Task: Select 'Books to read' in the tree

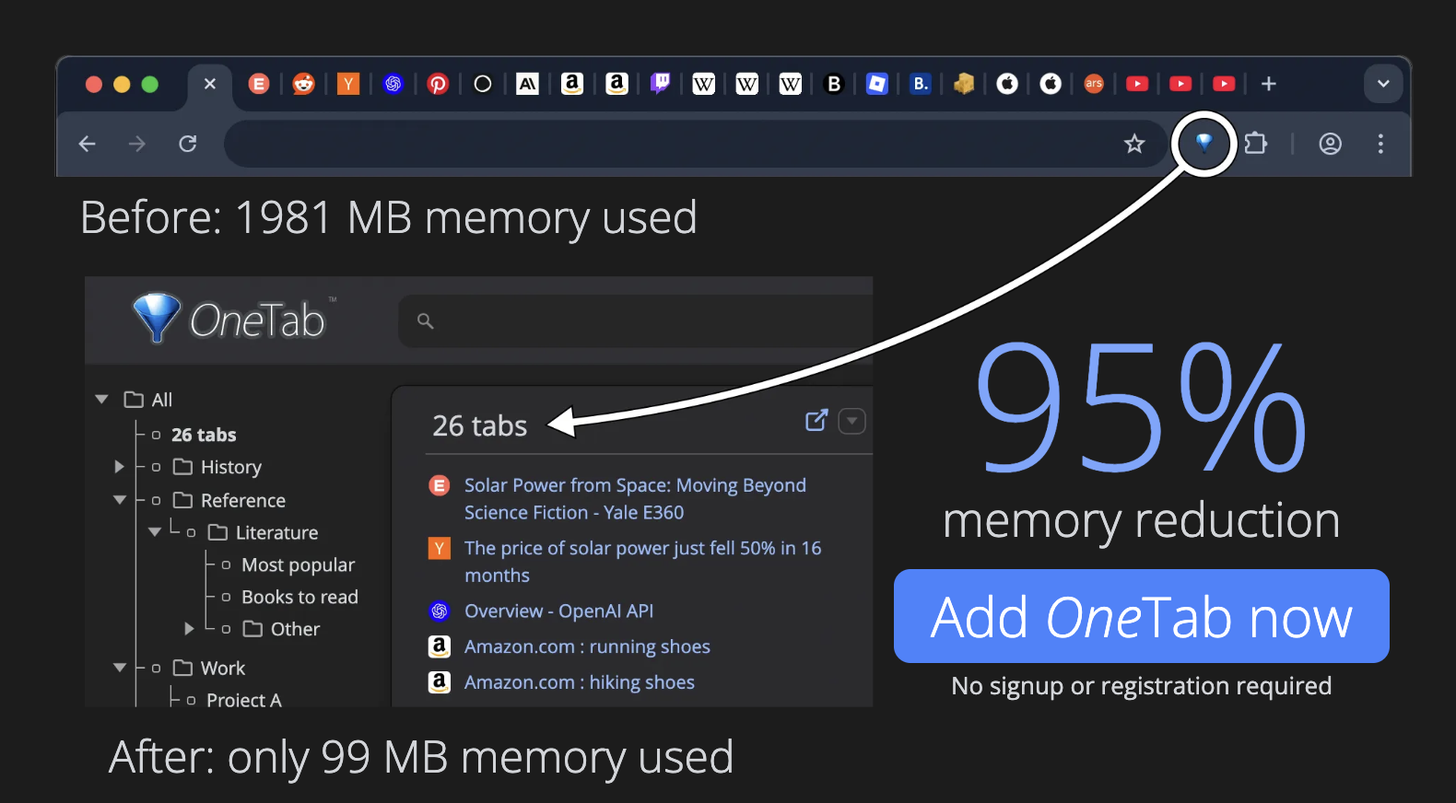Action: pyautogui.click(x=299, y=597)
